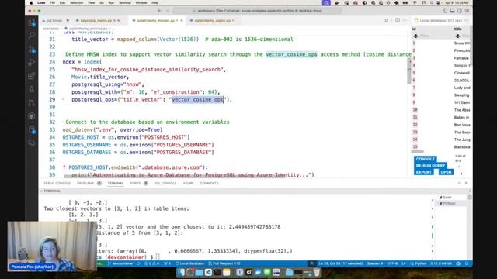The width and height of the screenshot is (497, 279).
Task: Open the editor More Actions ellipsis
Action: (x=405, y=21)
